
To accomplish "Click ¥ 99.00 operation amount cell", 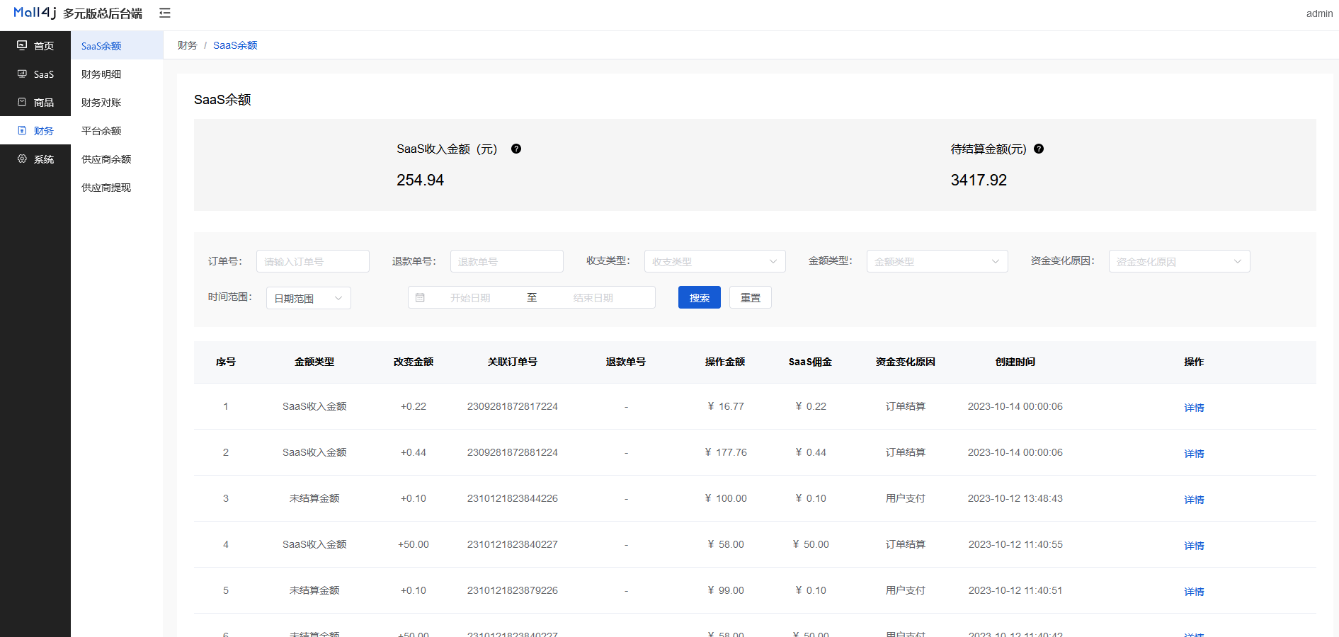I will coord(726,590).
